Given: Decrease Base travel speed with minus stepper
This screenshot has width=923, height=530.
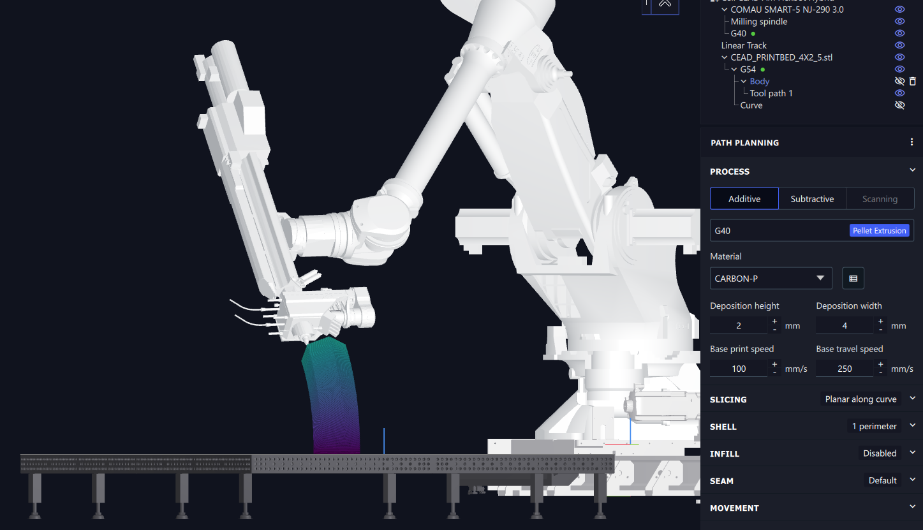Looking at the screenshot, I should [880, 373].
